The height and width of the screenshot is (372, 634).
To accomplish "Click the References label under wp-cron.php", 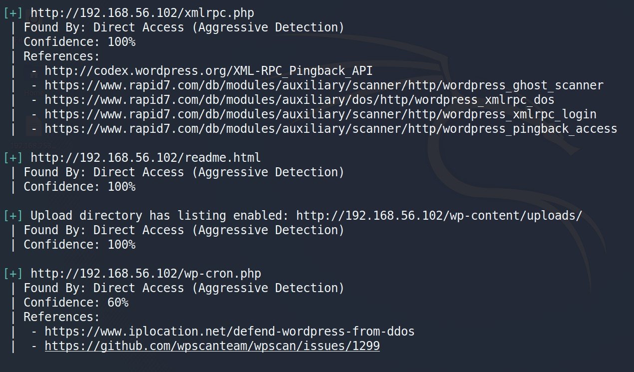I will (x=62, y=317).
